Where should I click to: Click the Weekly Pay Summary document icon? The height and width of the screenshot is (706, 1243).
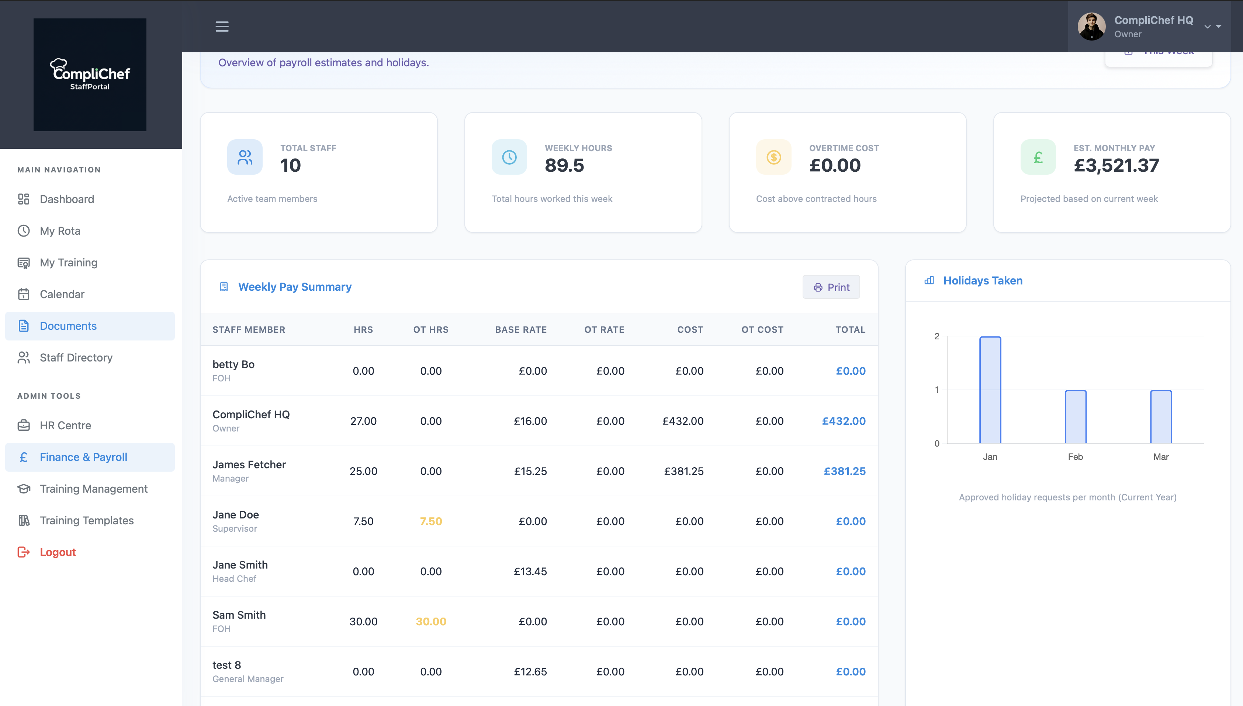pyautogui.click(x=223, y=287)
